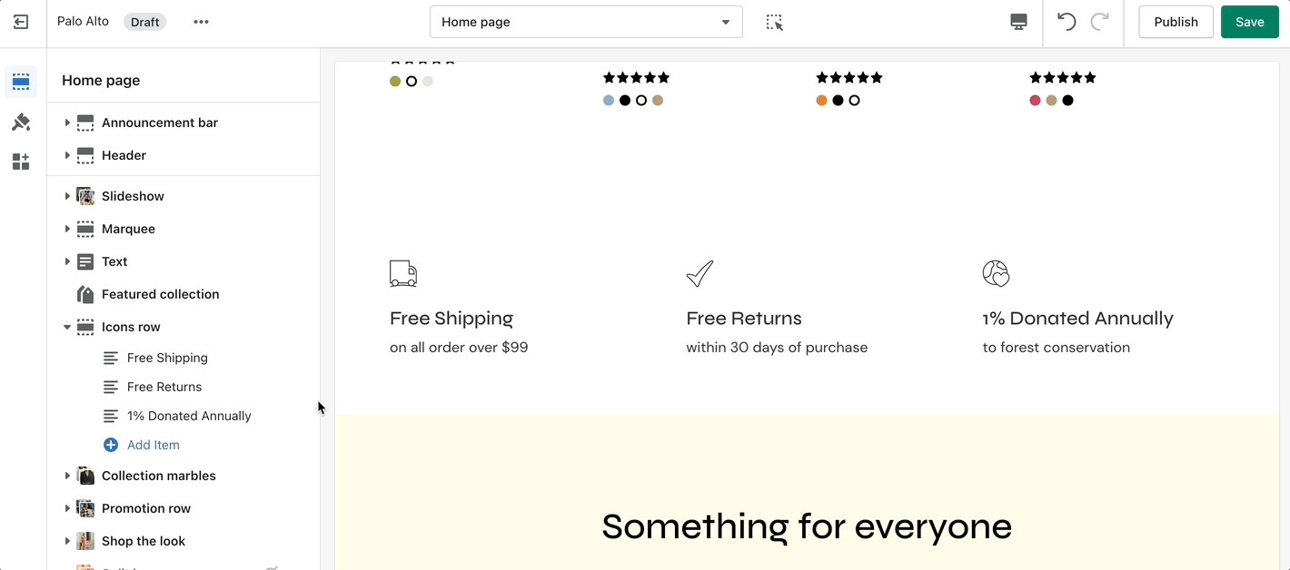Expand the Slideshow section
The width and height of the screenshot is (1290, 570).
tap(67, 196)
